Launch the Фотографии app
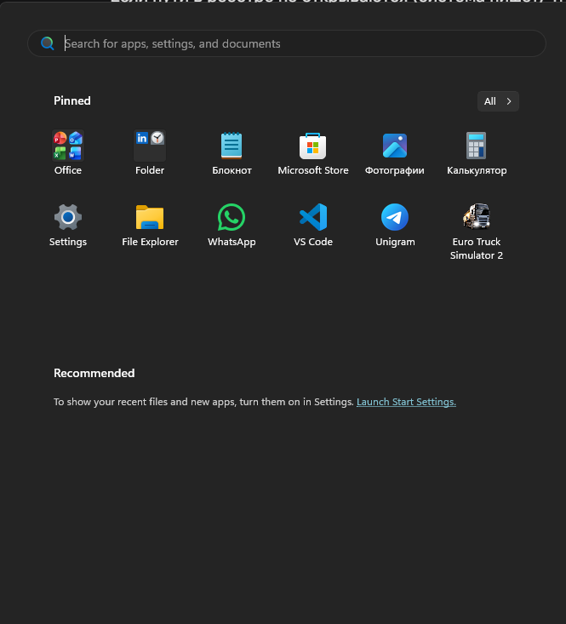The height and width of the screenshot is (624, 566). point(395,152)
